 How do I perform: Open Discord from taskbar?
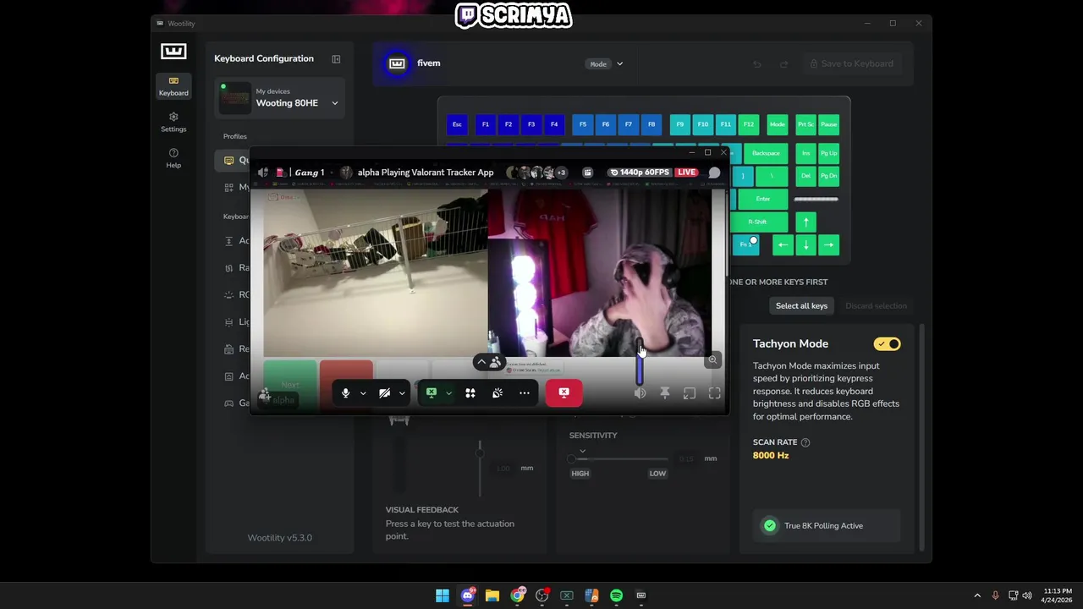pos(468,595)
